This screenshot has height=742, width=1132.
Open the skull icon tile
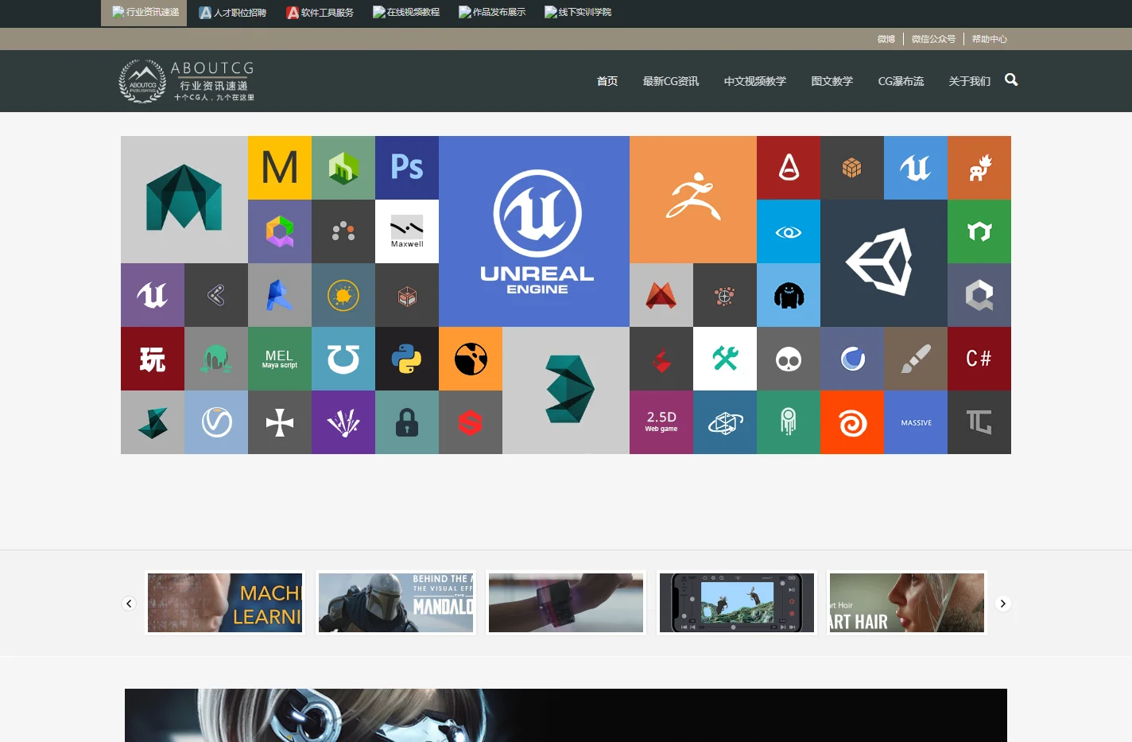789,359
